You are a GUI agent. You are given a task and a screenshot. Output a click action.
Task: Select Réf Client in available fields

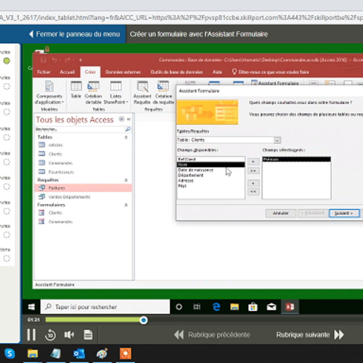tap(211, 159)
